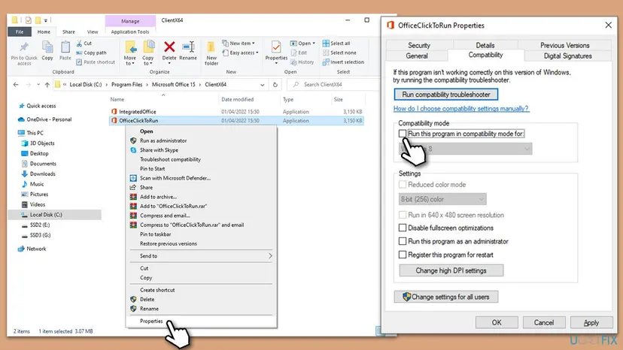Viewport: 623px width, 350px height.
Task: Switch to the Details tab in Properties
Action: point(485,45)
